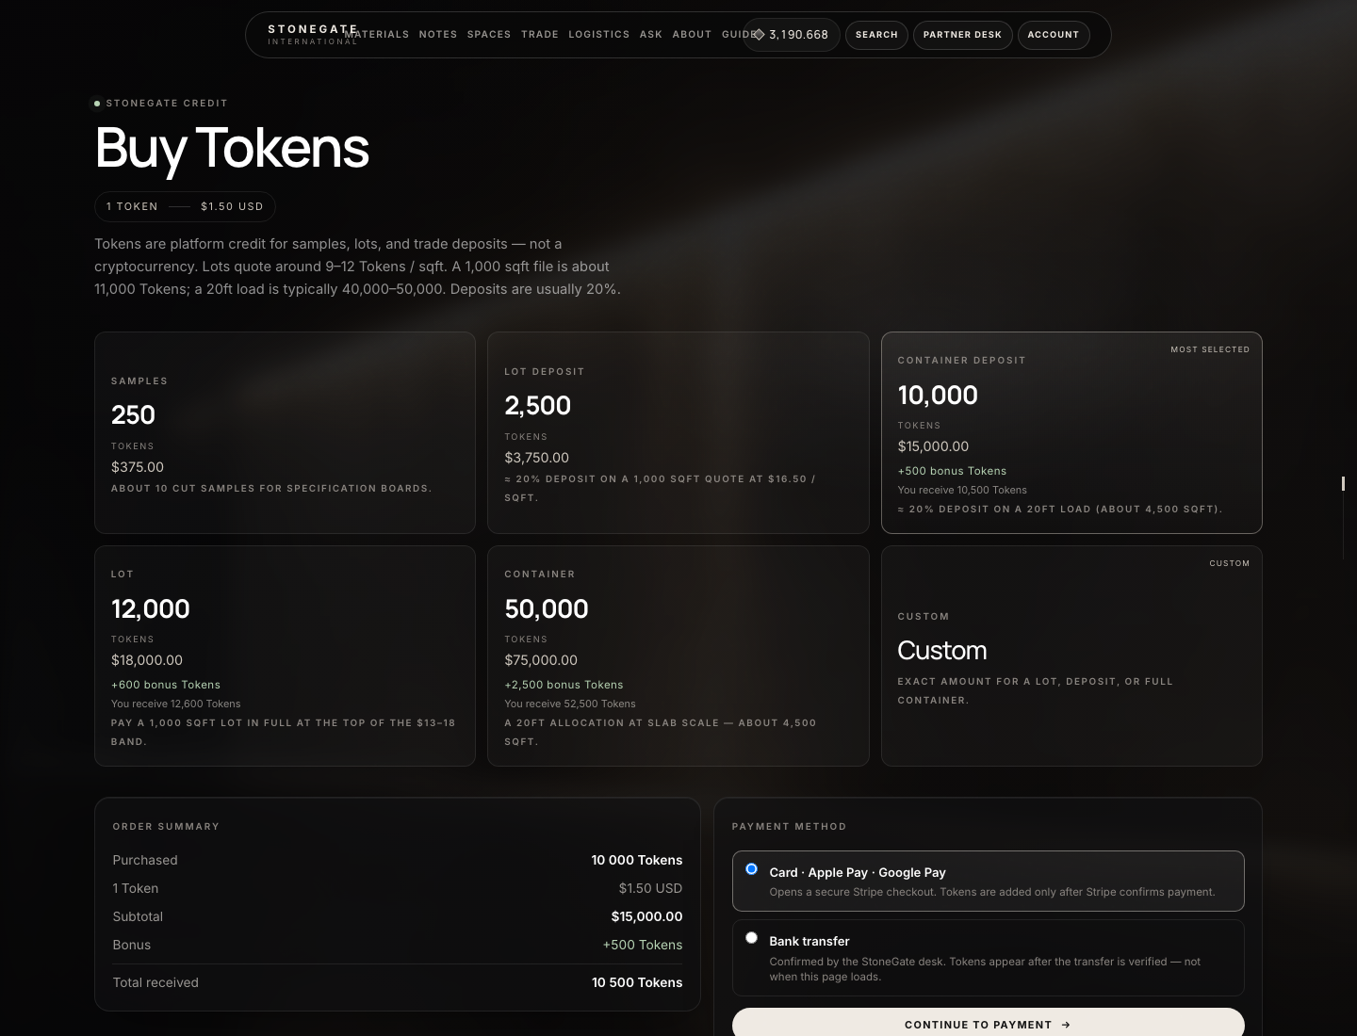This screenshot has height=1036, width=1357.
Task: Click the Search button in header
Action: click(x=876, y=35)
